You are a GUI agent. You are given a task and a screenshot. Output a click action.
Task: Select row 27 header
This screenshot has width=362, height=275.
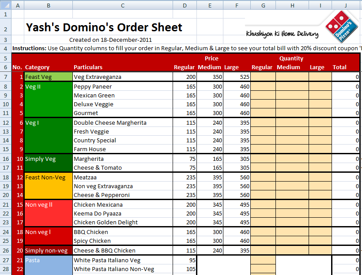pos(6,260)
